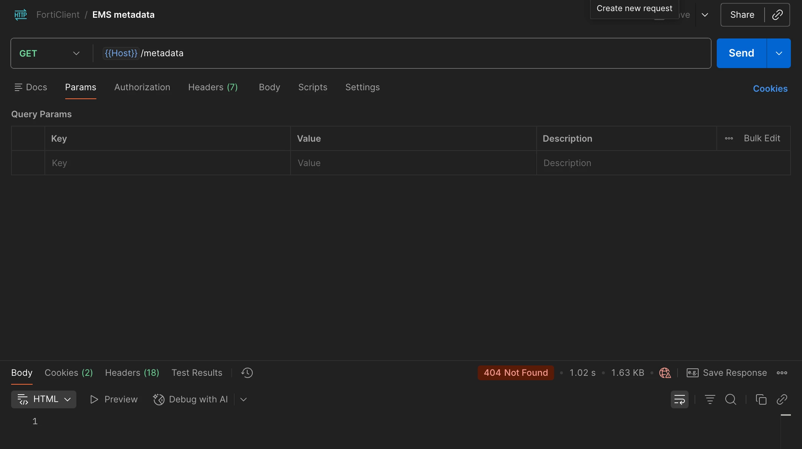
Task: Expand the Send options arrow
Action: click(x=779, y=53)
